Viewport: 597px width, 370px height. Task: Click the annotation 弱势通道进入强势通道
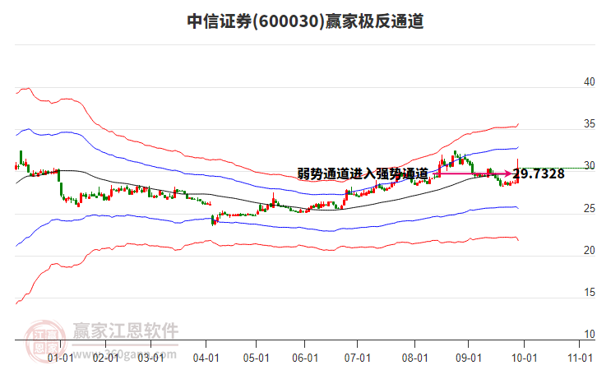[363, 174]
